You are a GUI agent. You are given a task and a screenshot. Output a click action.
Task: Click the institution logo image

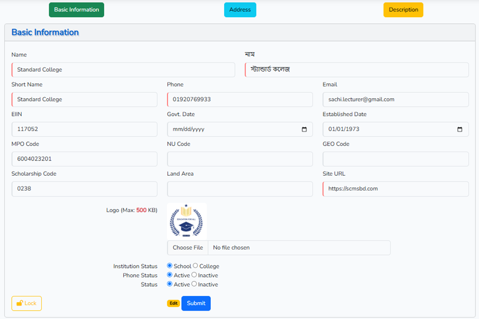pyautogui.click(x=187, y=221)
